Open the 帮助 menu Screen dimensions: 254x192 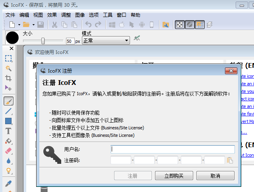(x=136, y=15)
